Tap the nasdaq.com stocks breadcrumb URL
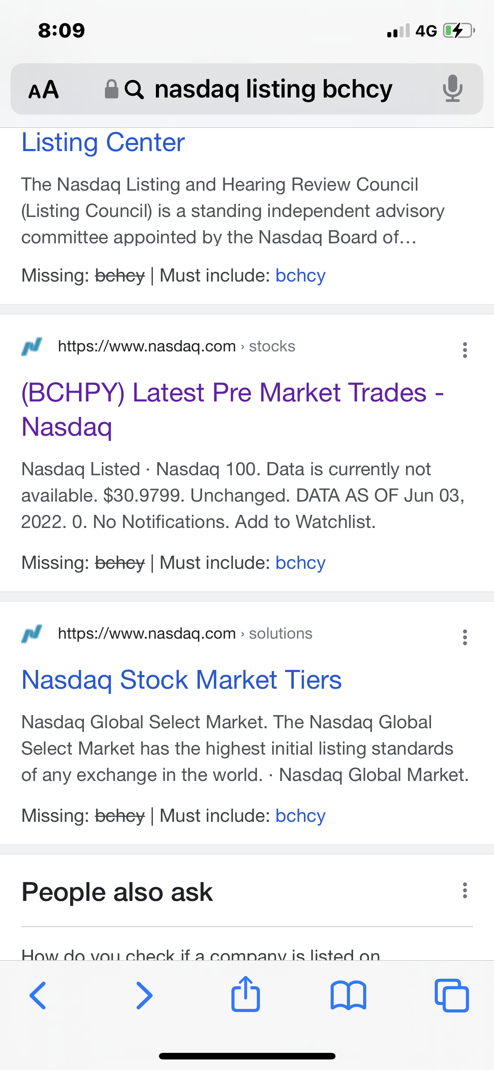Viewport: 494px width, 1070px height. pos(176,346)
